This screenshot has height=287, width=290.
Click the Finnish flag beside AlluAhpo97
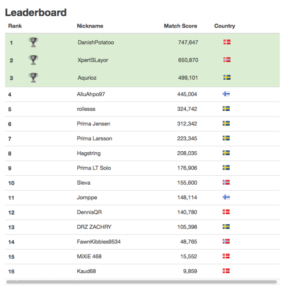point(226,94)
